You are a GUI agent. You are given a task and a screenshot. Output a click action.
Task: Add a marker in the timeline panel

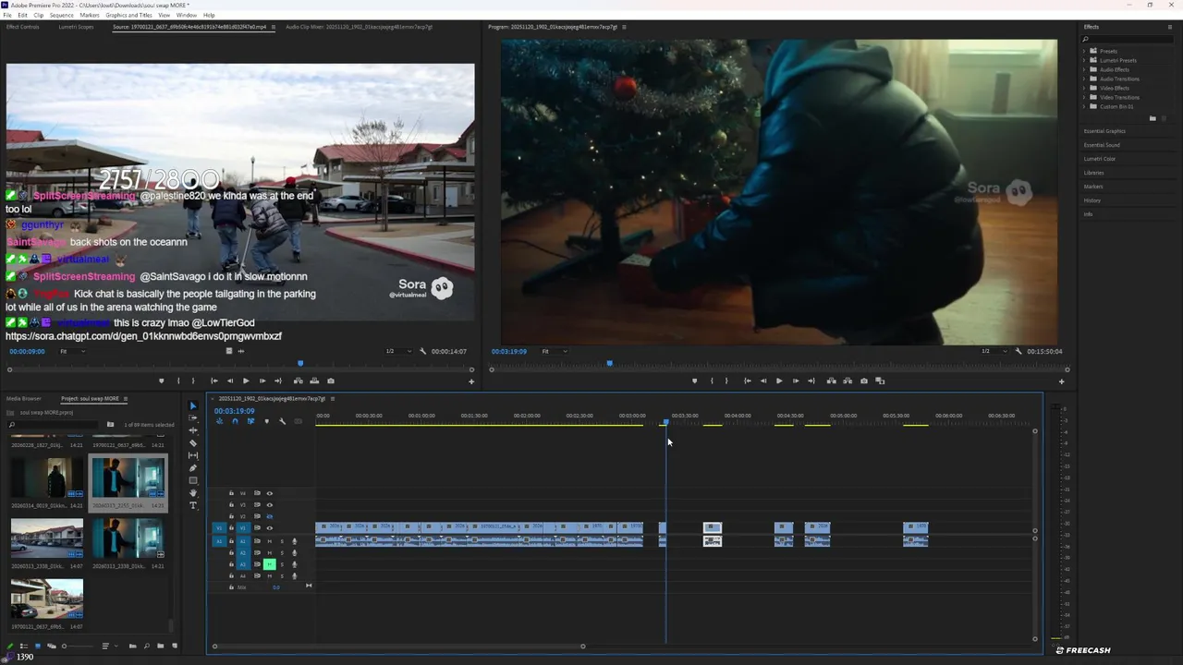(x=266, y=421)
